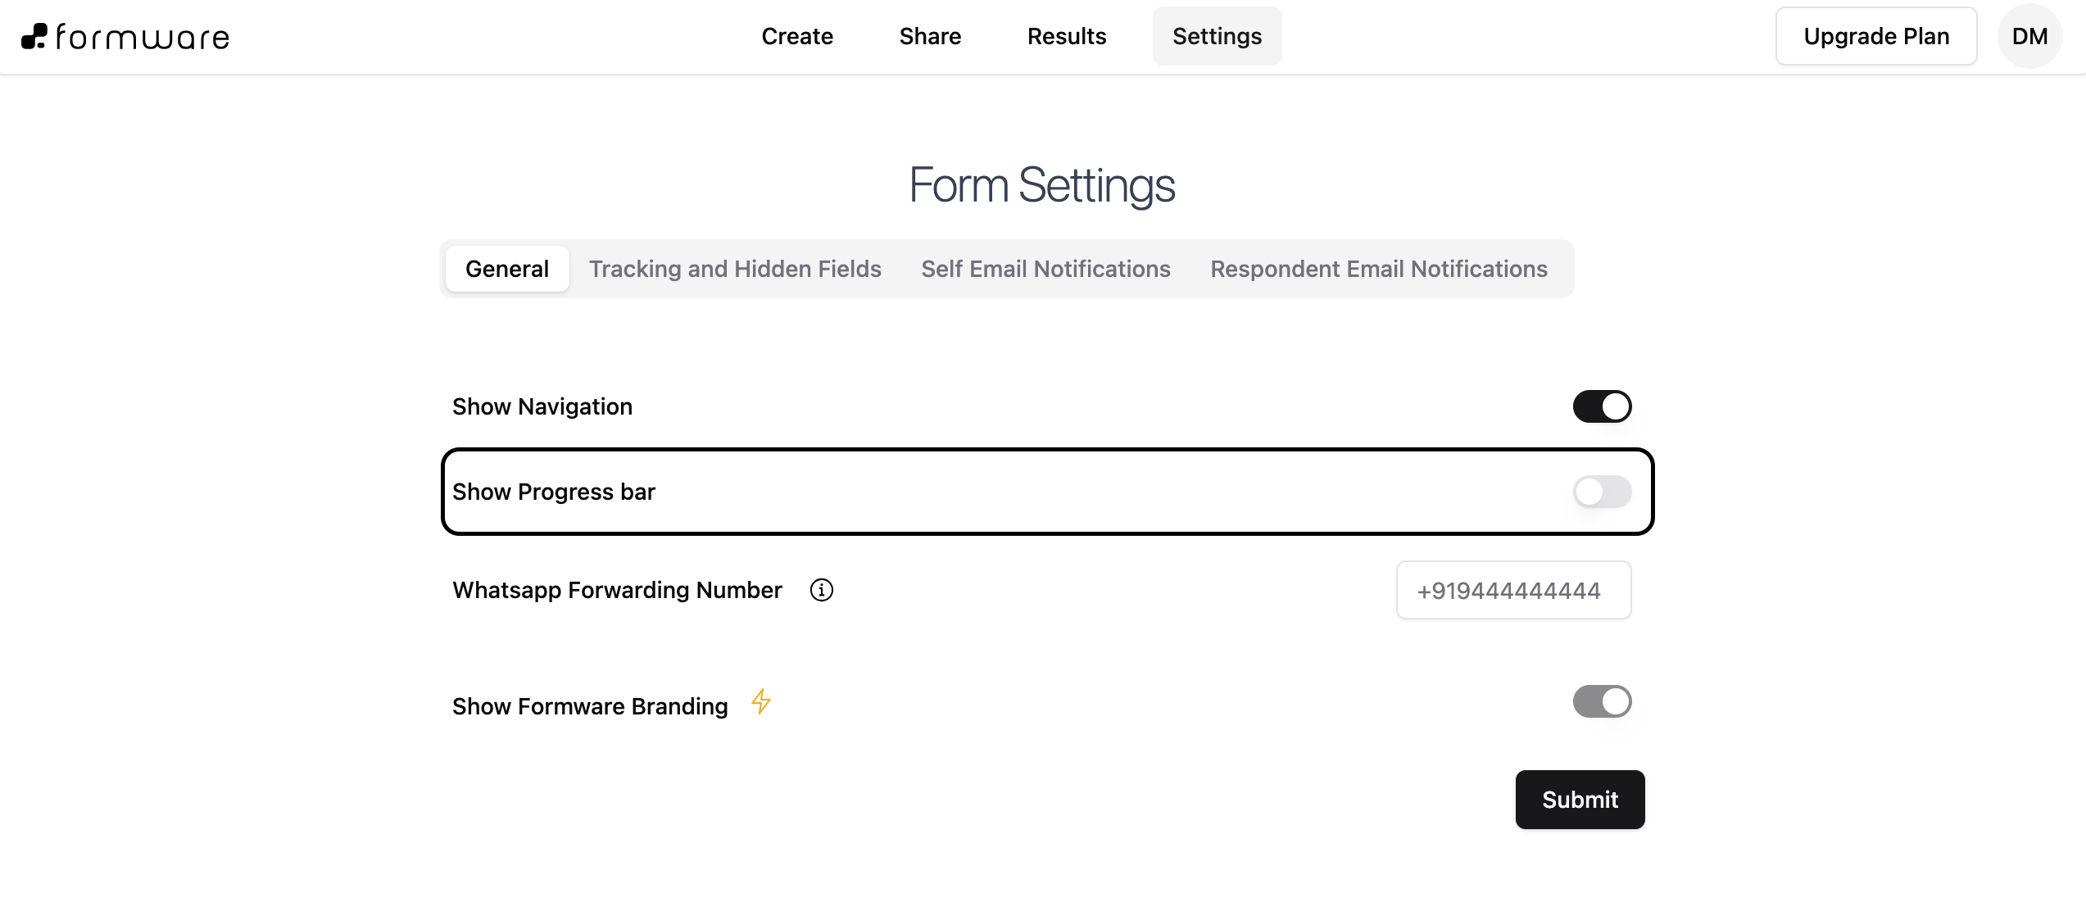Switch to Respondent Email Notifications tab
The height and width of the screenshot is (916, 2086).
pyautogui.click(x=1380, y=267)
